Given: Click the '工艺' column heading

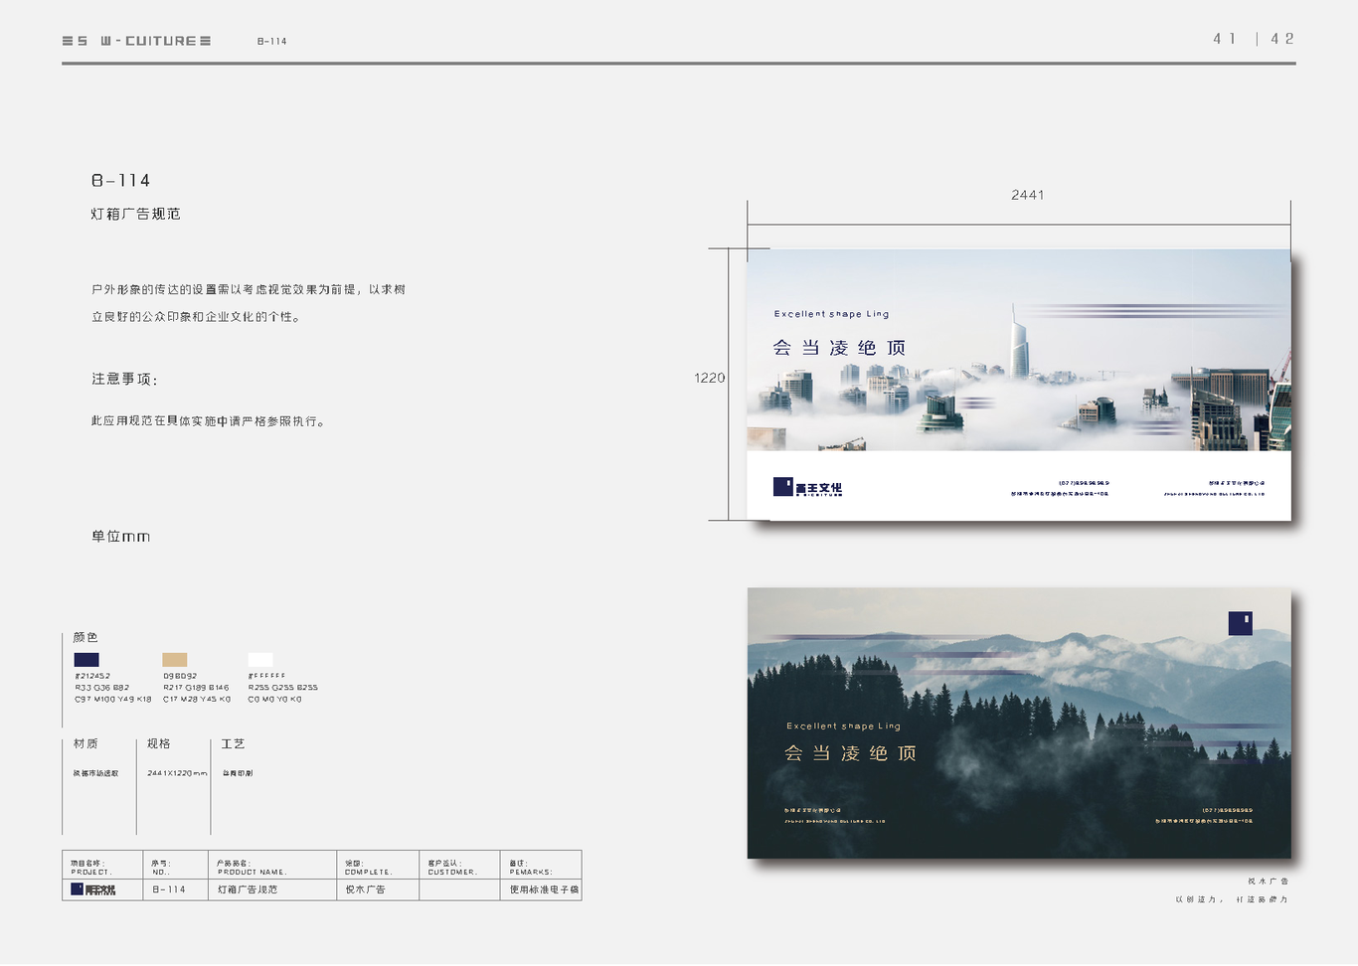Looking at the screenshot, I should [233, 743].
